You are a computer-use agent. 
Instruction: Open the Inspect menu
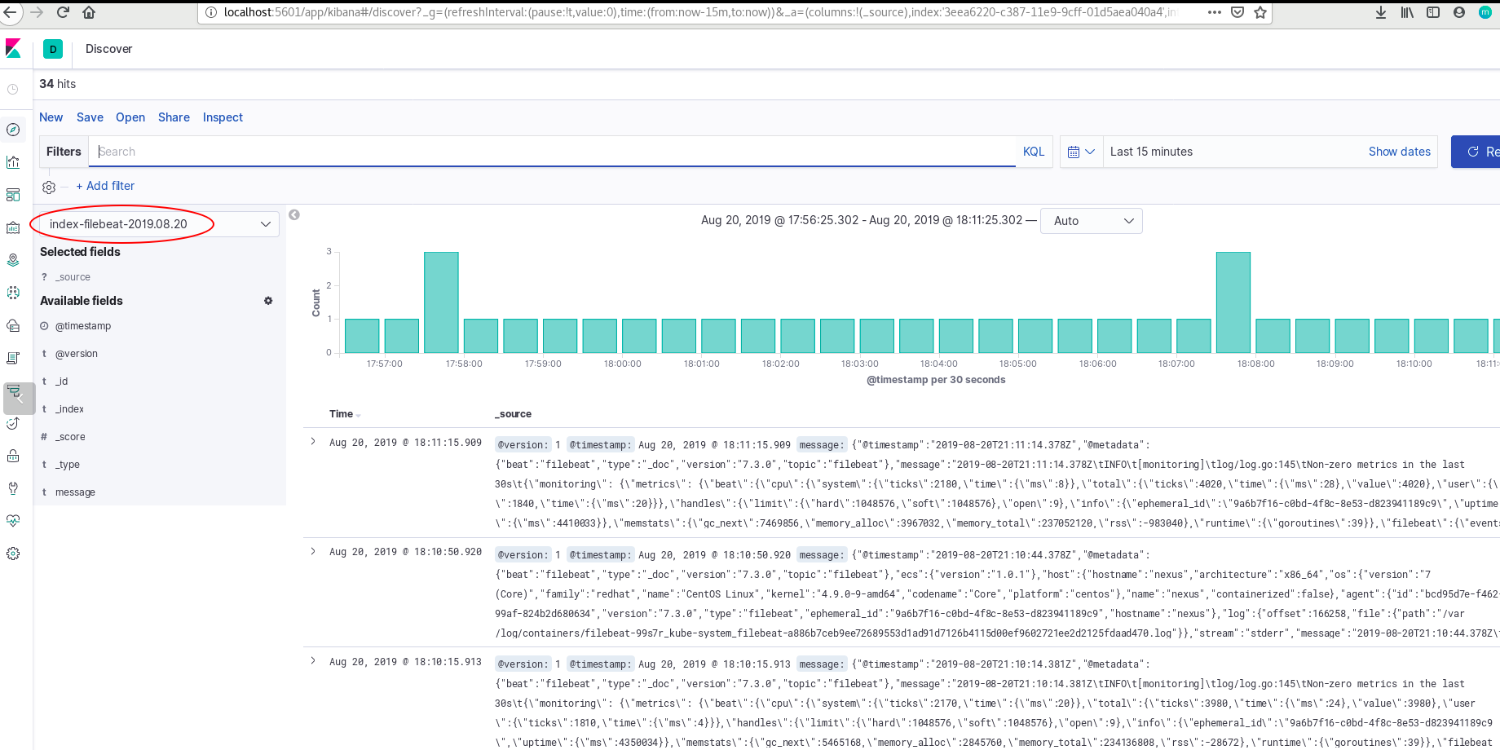pyautogui.click(x=223, y=117)
